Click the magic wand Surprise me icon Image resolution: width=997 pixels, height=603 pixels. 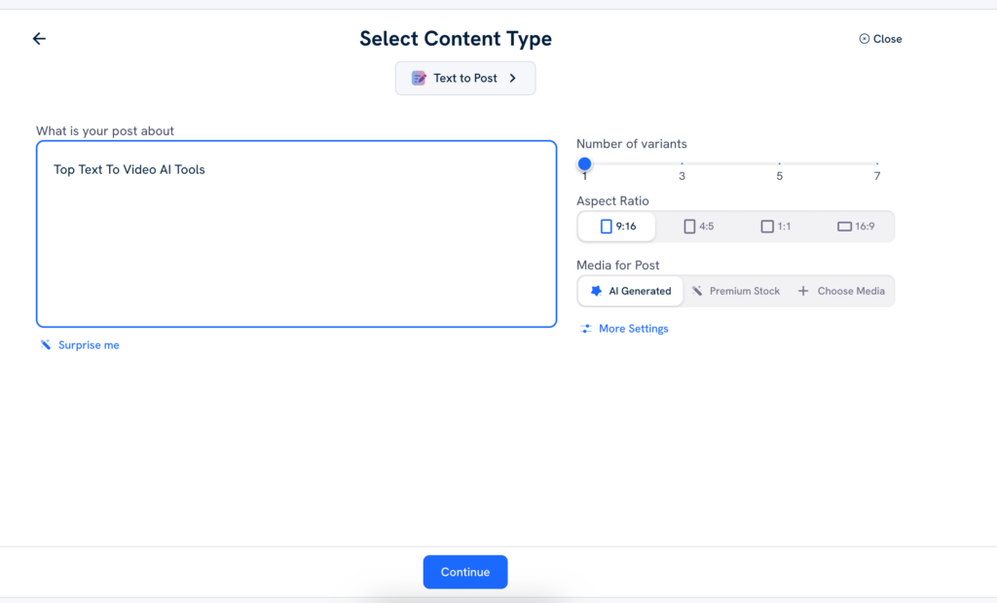point(45,345)
